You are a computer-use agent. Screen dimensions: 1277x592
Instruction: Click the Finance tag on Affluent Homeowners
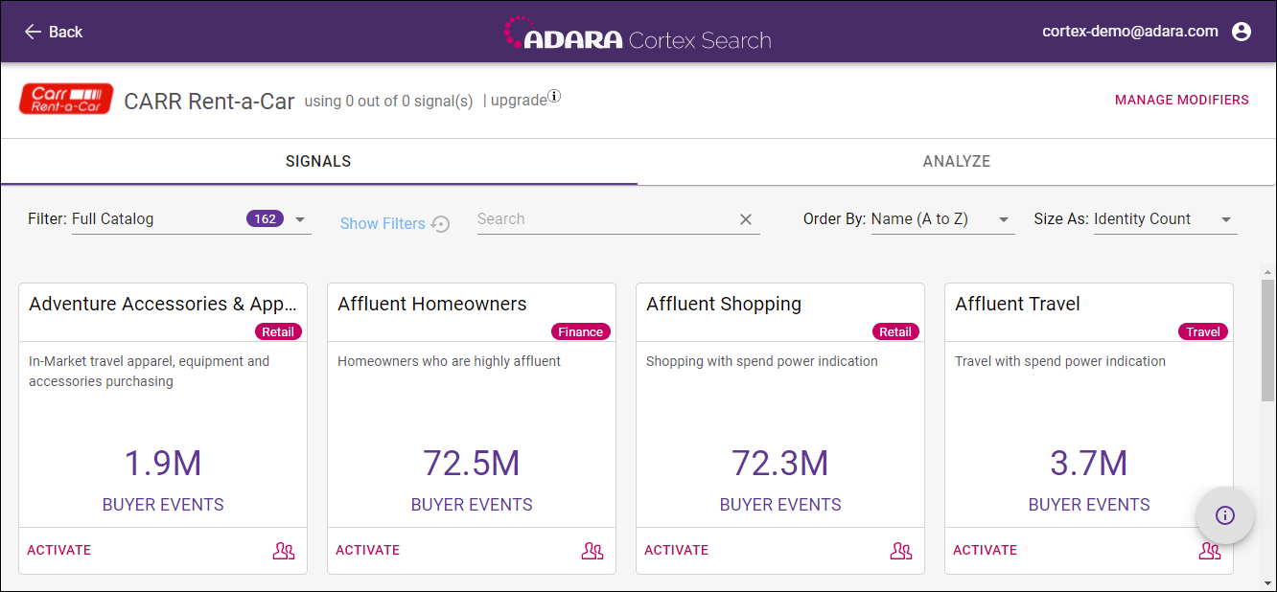[581, 331]
